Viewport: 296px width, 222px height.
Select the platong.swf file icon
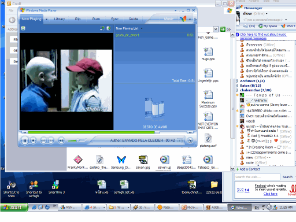pyautogui.click(x=208, y=141)
